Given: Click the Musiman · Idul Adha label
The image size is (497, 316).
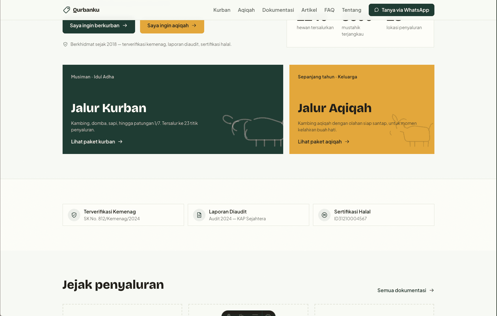Looking at the screenshot, I should click(92, 77).
